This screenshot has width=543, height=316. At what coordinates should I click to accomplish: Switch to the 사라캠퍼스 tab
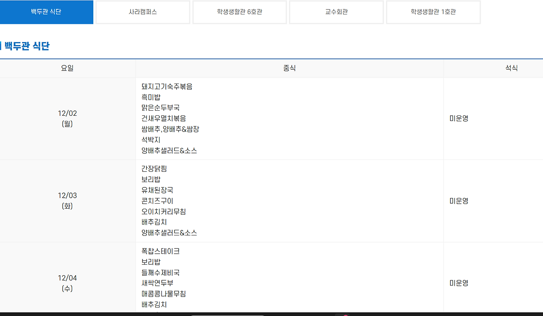coord(143,12)
